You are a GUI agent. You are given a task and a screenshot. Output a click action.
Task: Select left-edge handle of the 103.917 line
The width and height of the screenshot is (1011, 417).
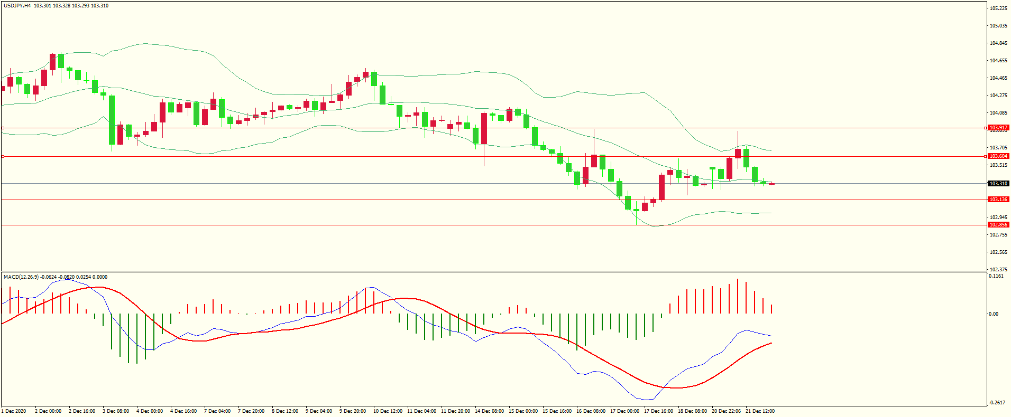pos(3,128)
